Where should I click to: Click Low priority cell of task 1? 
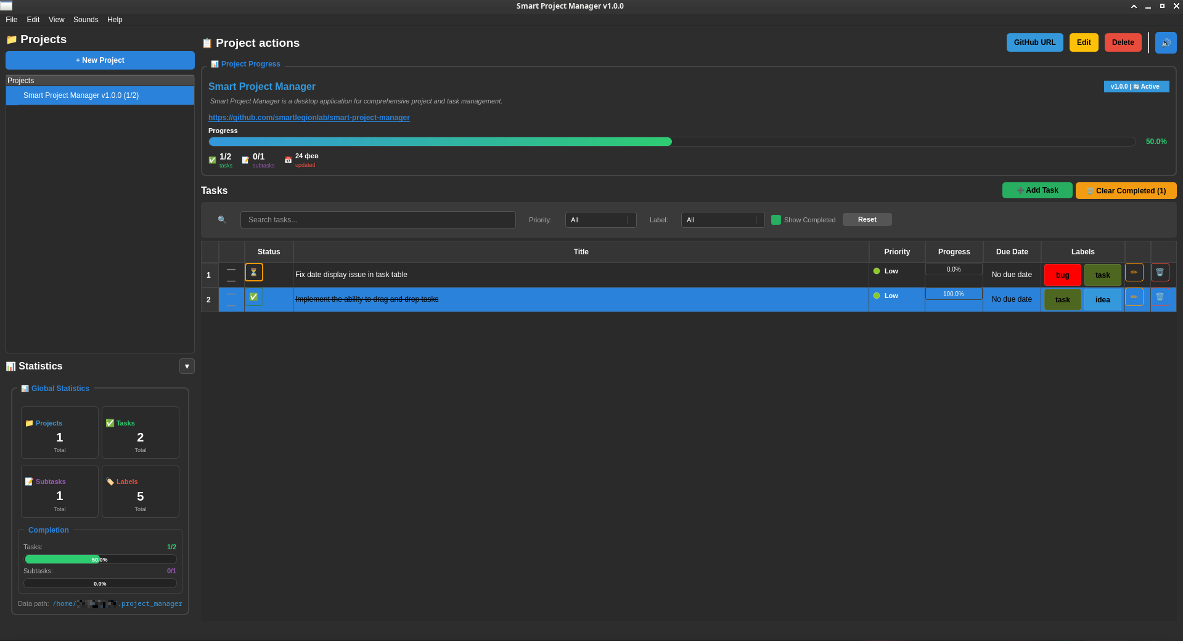point(897,275)
